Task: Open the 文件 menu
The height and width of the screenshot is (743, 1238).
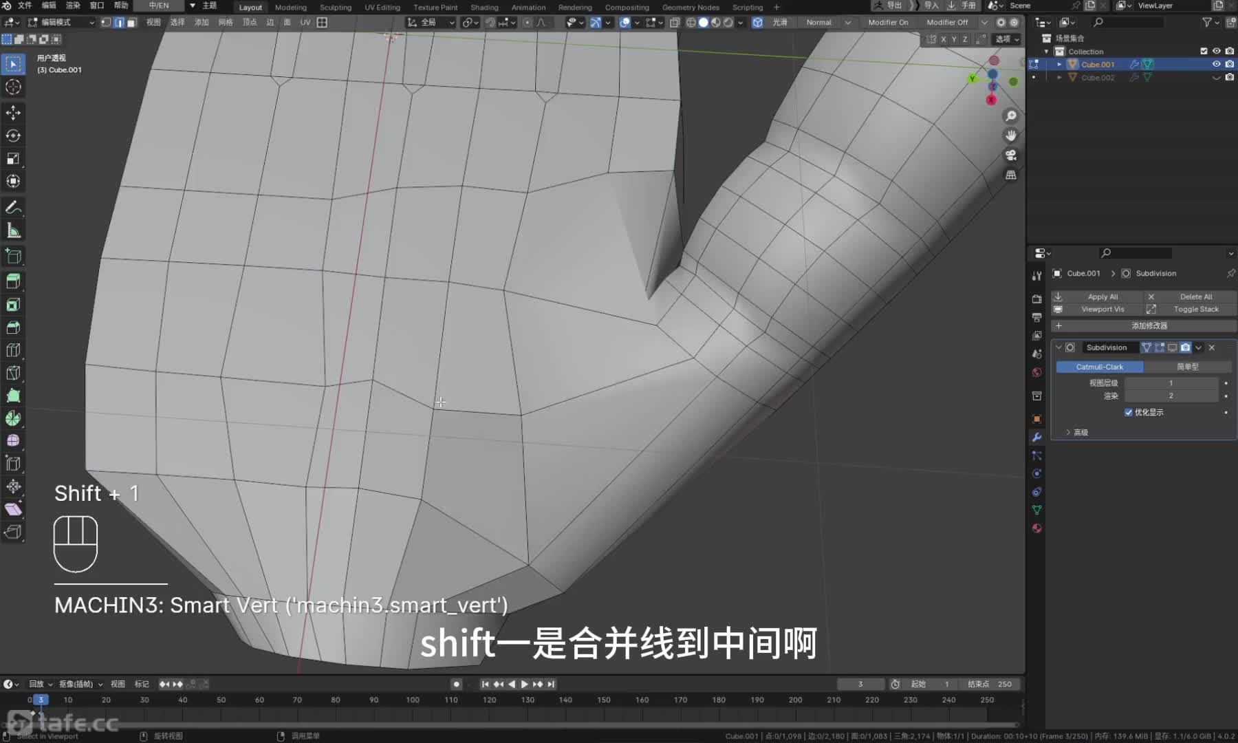Action: coord(25,6)
